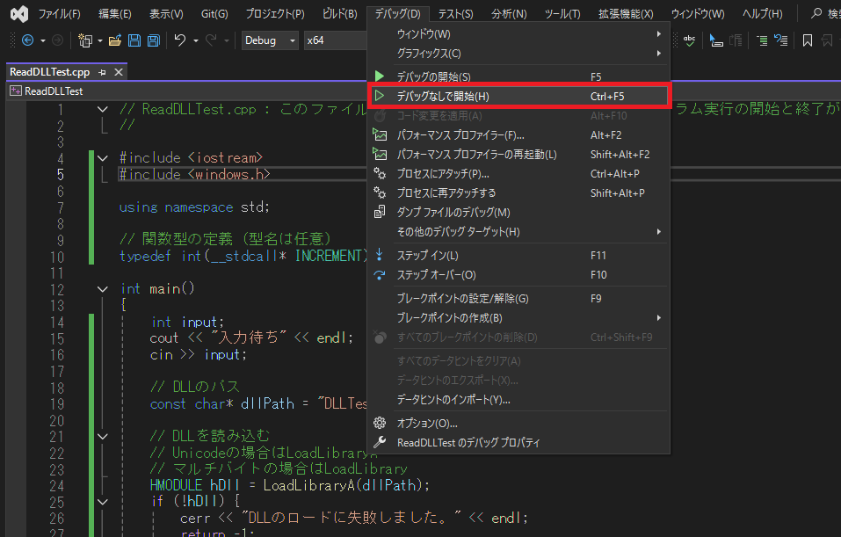841x537 pixels.
Task: Choose ステップ オーバー(O) from the Debug menu
Action: (x=518, y=275)
